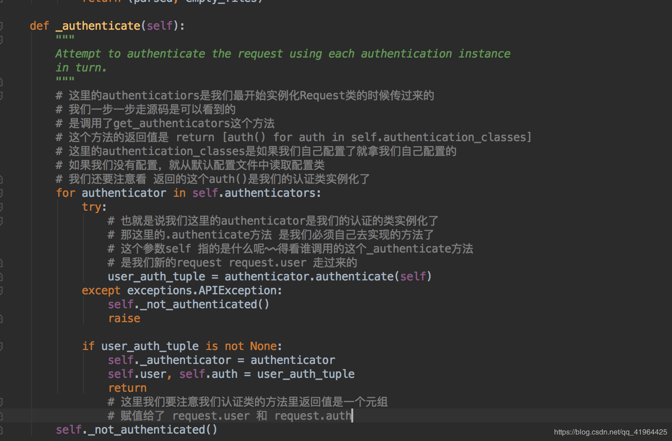Click the 'return' keyword under if block
Image resolution: width=672 pixels, height=441 pixels.
[x=127, y=388]
